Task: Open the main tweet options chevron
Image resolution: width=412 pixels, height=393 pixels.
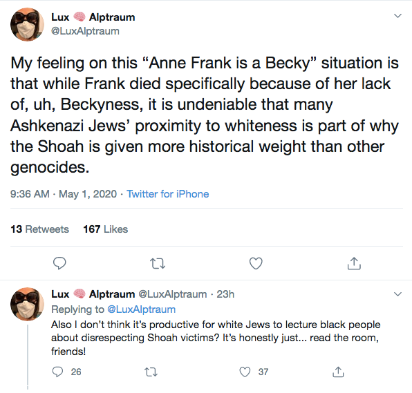Action: [397, 16]
